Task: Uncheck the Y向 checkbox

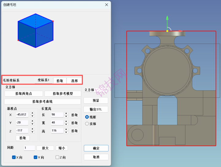Action: pos(36,157)
